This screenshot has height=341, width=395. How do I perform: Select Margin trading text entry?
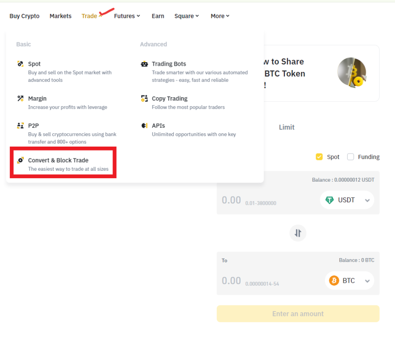(38, 99)
